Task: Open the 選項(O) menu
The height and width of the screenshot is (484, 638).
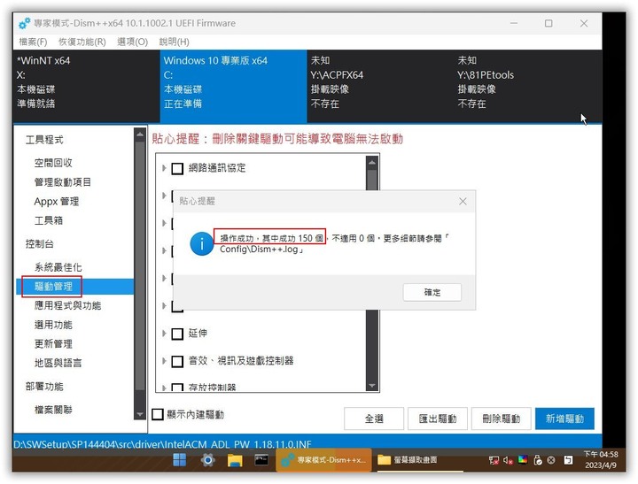Action: click(x=132, y=42)
